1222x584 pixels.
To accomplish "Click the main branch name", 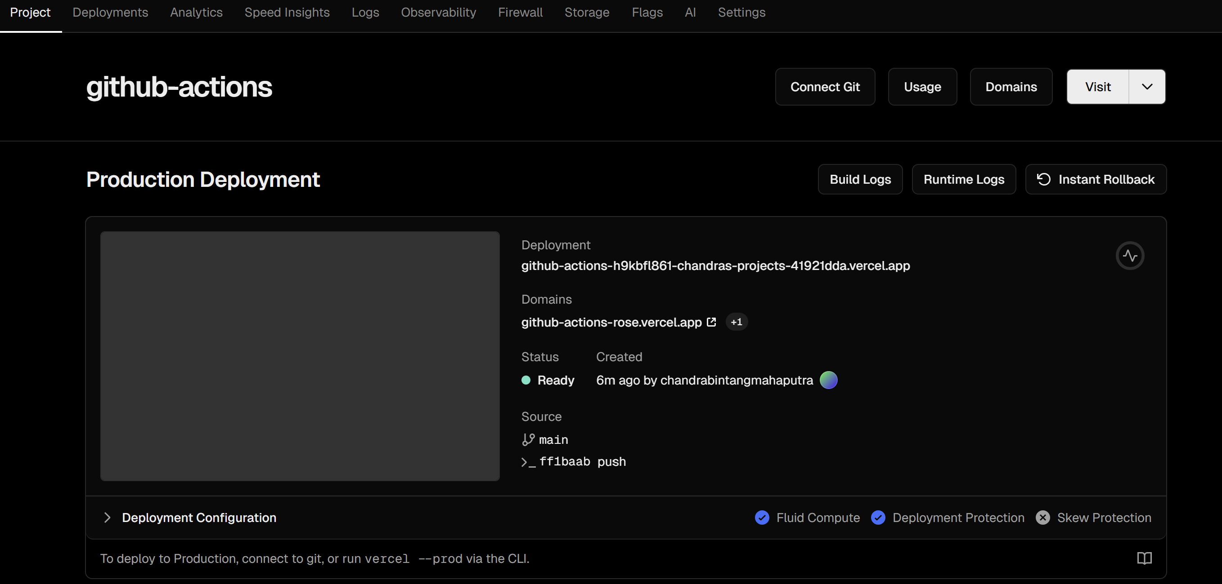I will pos(553,440).
